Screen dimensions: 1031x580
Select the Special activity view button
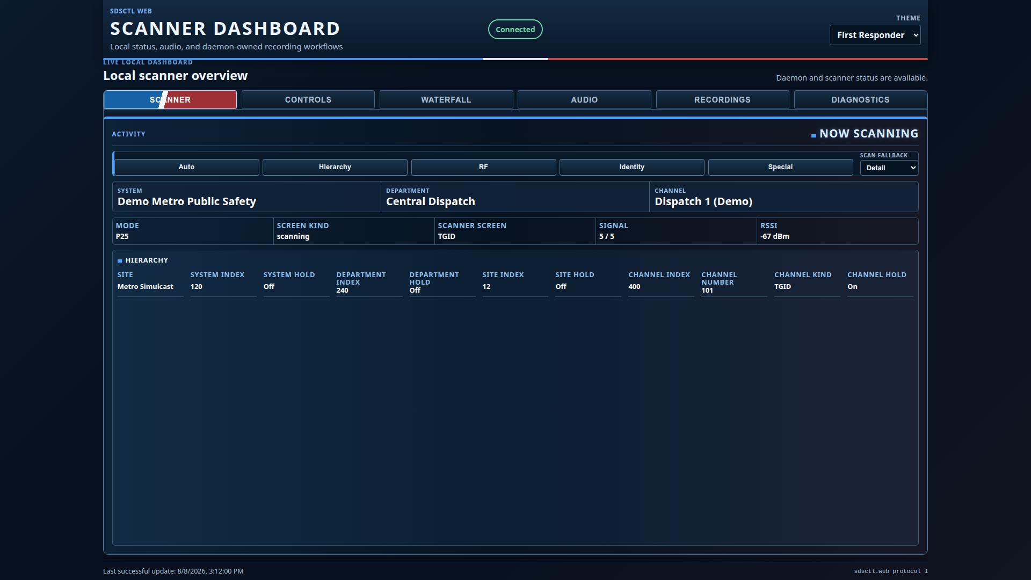[x=780, y=167]
